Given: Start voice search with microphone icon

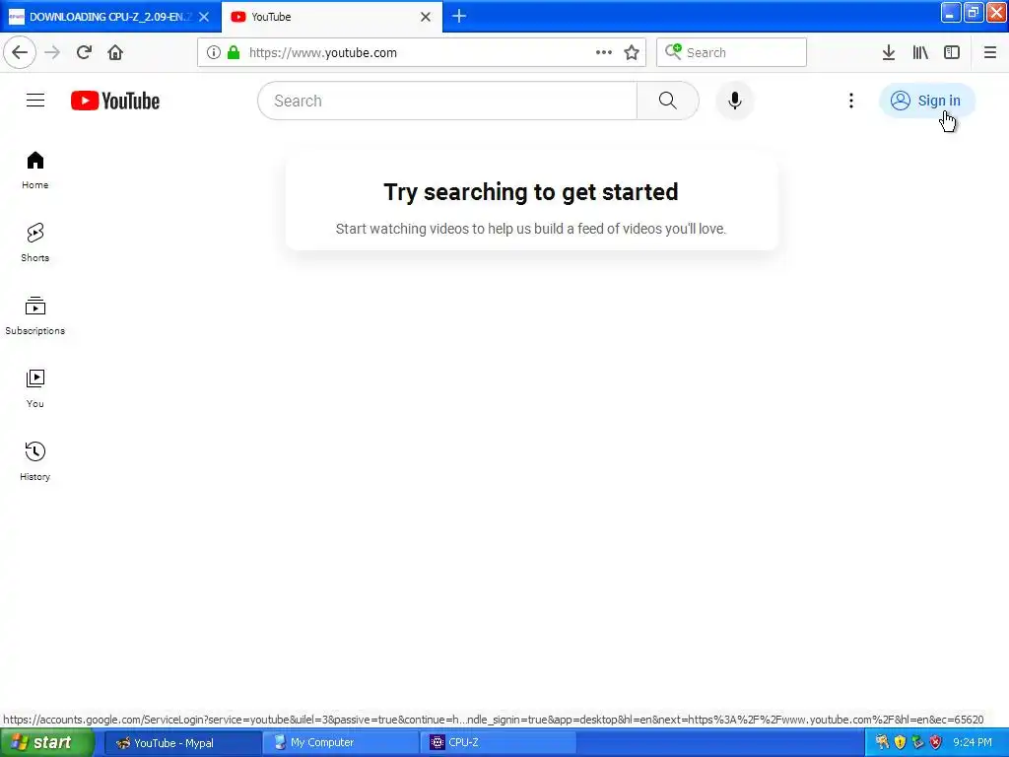Looking at the screenshot, I should 734,101.
